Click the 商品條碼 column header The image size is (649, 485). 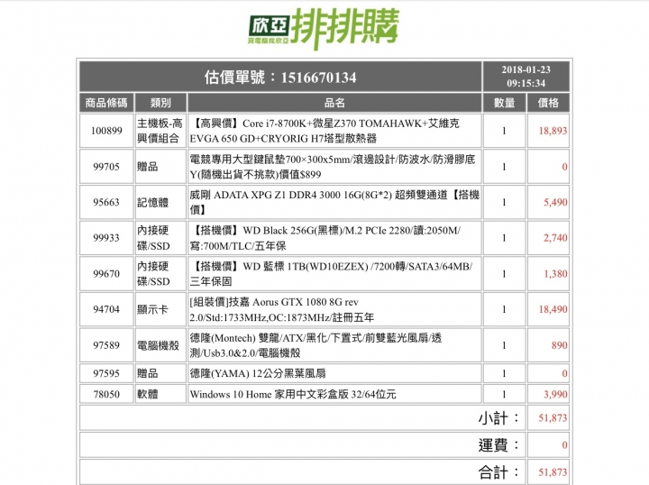106,103
